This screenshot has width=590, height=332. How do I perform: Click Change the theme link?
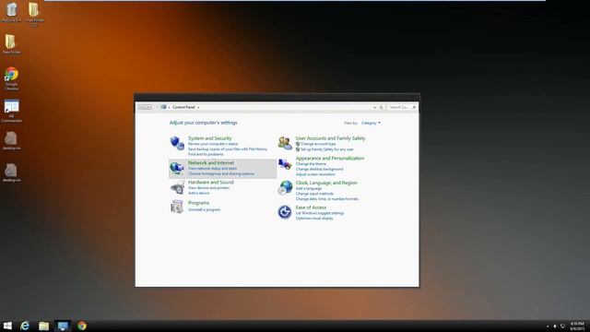[311, 164]
